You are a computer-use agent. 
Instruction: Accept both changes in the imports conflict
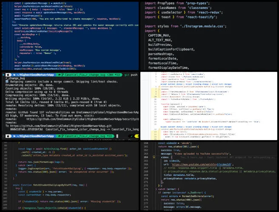[222, 84]
